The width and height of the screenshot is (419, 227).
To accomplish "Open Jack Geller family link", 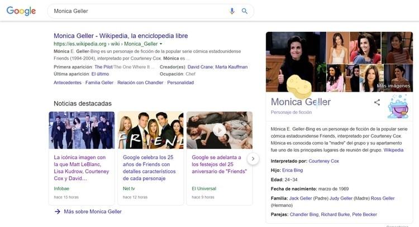I will pos(301,198).
